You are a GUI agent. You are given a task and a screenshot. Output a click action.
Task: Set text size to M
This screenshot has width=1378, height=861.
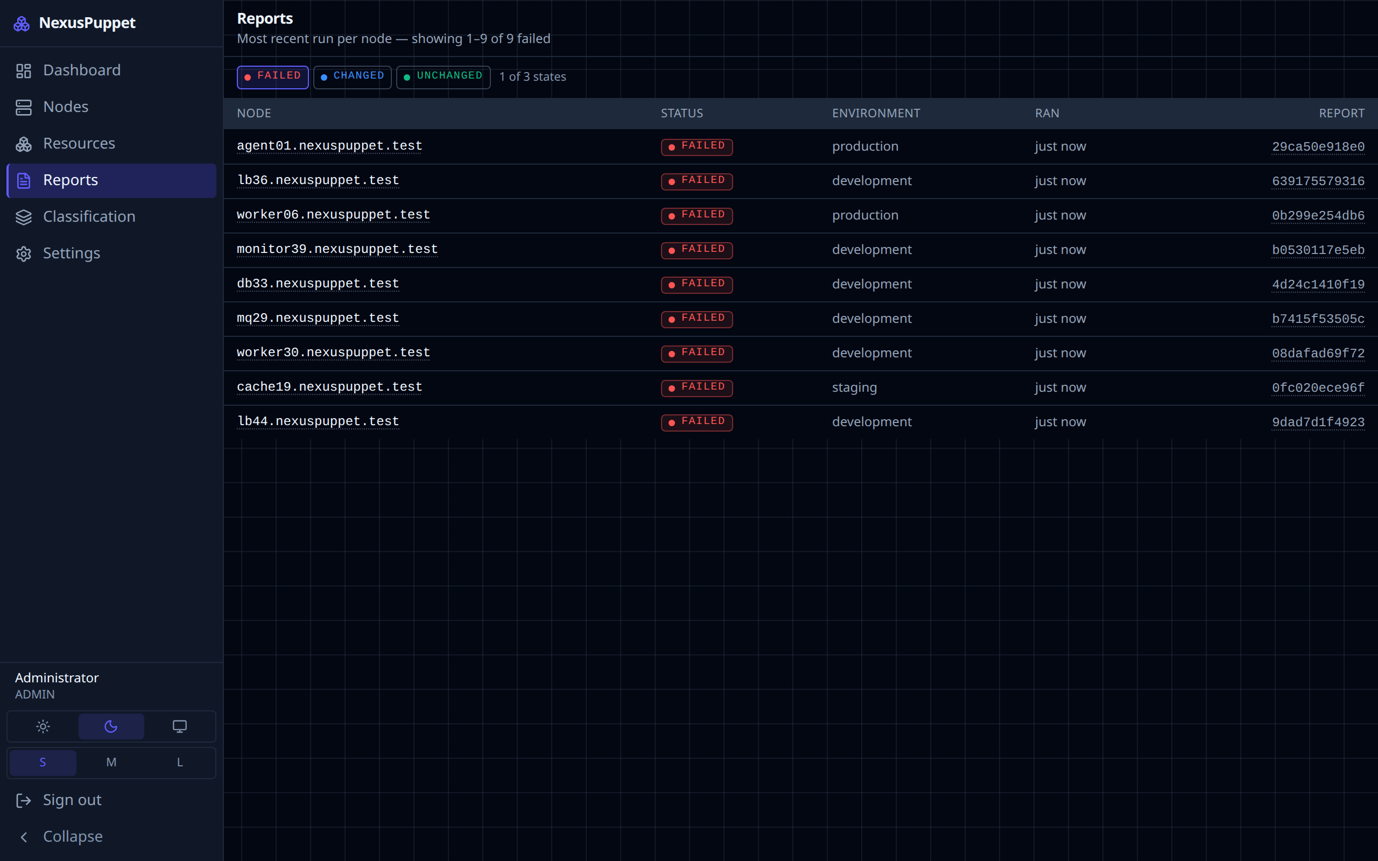(111, 763)
